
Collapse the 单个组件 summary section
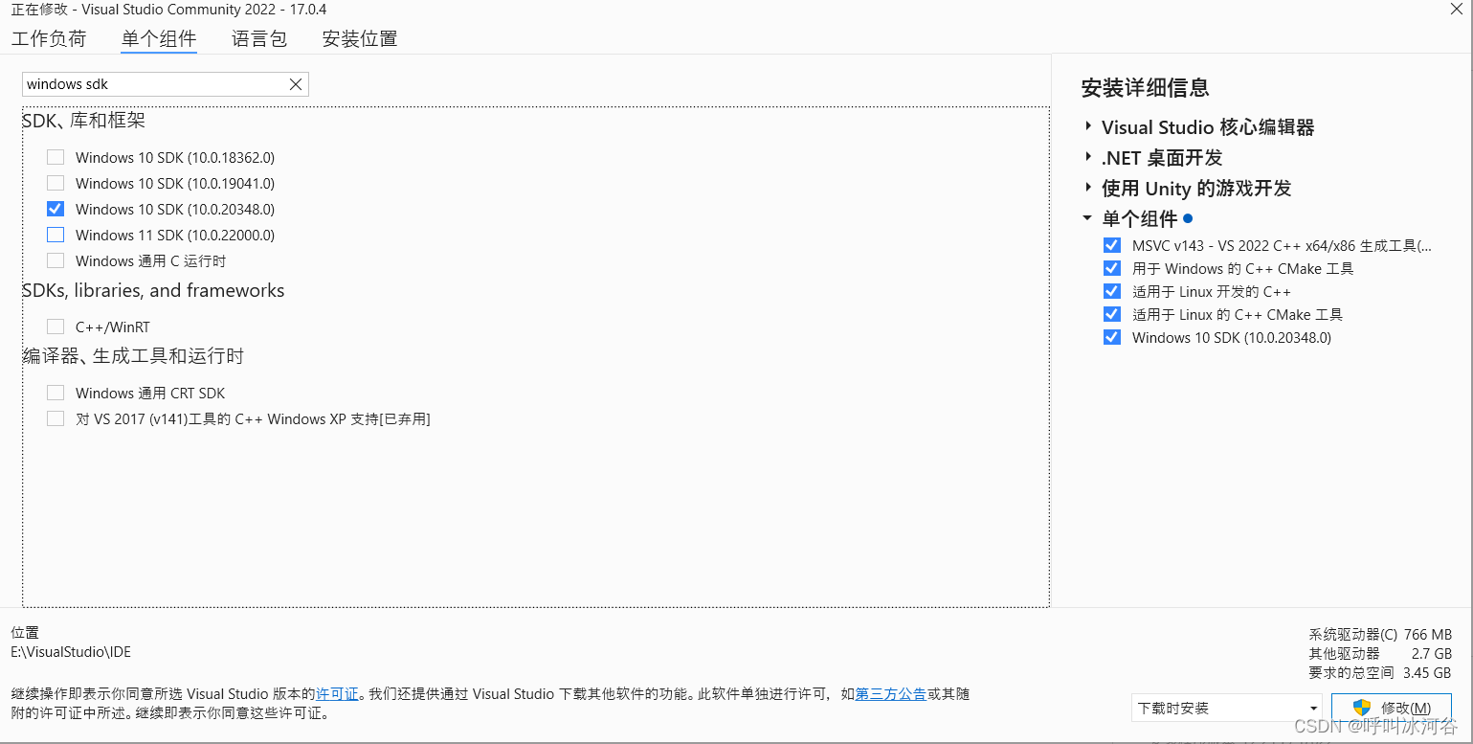(1087, 218)
